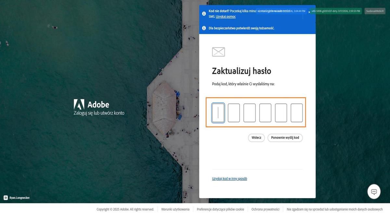Click the "St" Adobe Stock badge near photo credit
Viewport: 390px width, 215px height.
(x=6, y=197)
